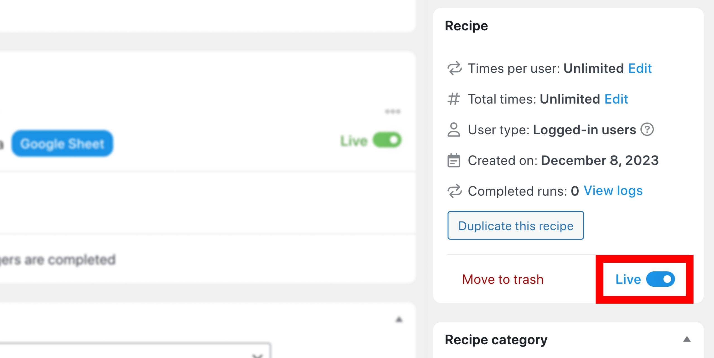Image resolution: width=714 pixels, height=358 pixels.
Task: Toggle the green action Live switch
Action: 387,140
